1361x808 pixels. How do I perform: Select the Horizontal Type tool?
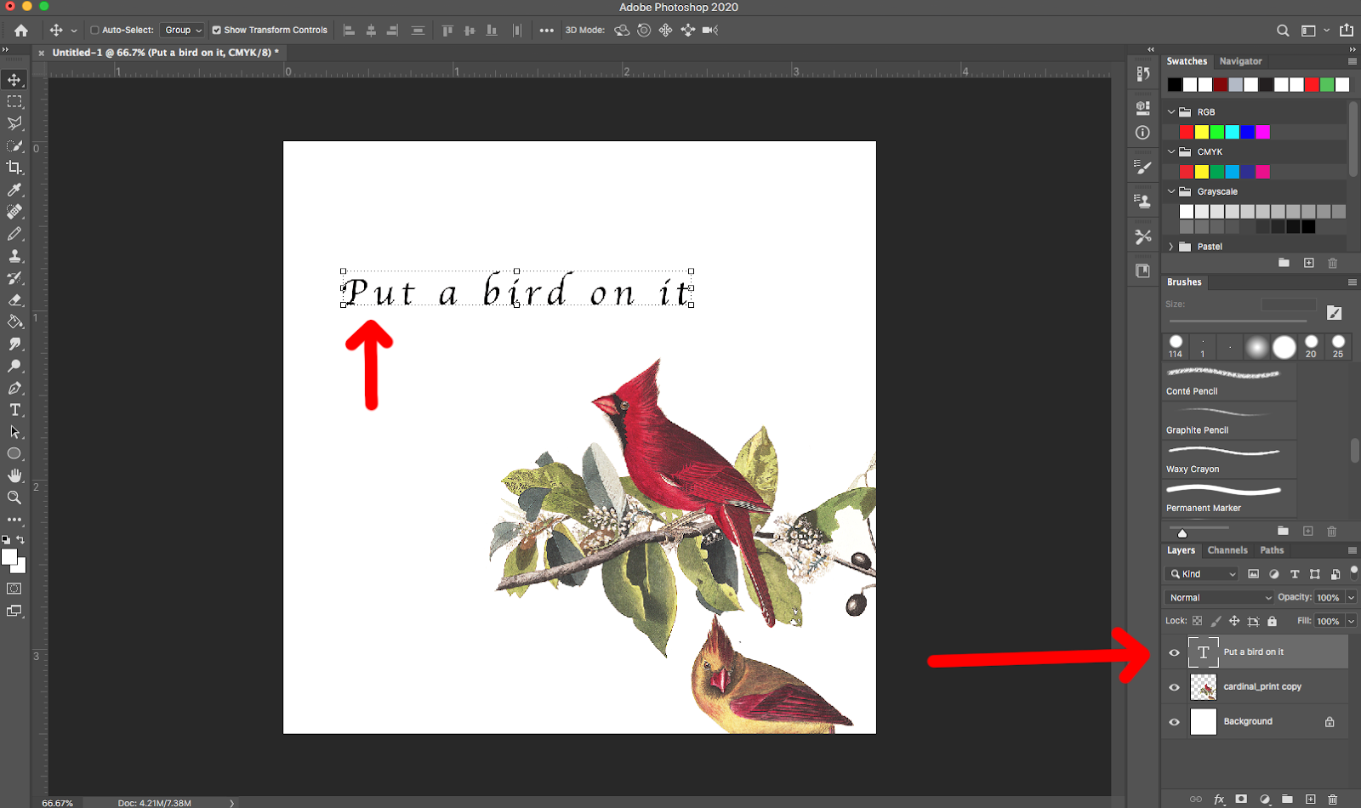click(14, 409)
